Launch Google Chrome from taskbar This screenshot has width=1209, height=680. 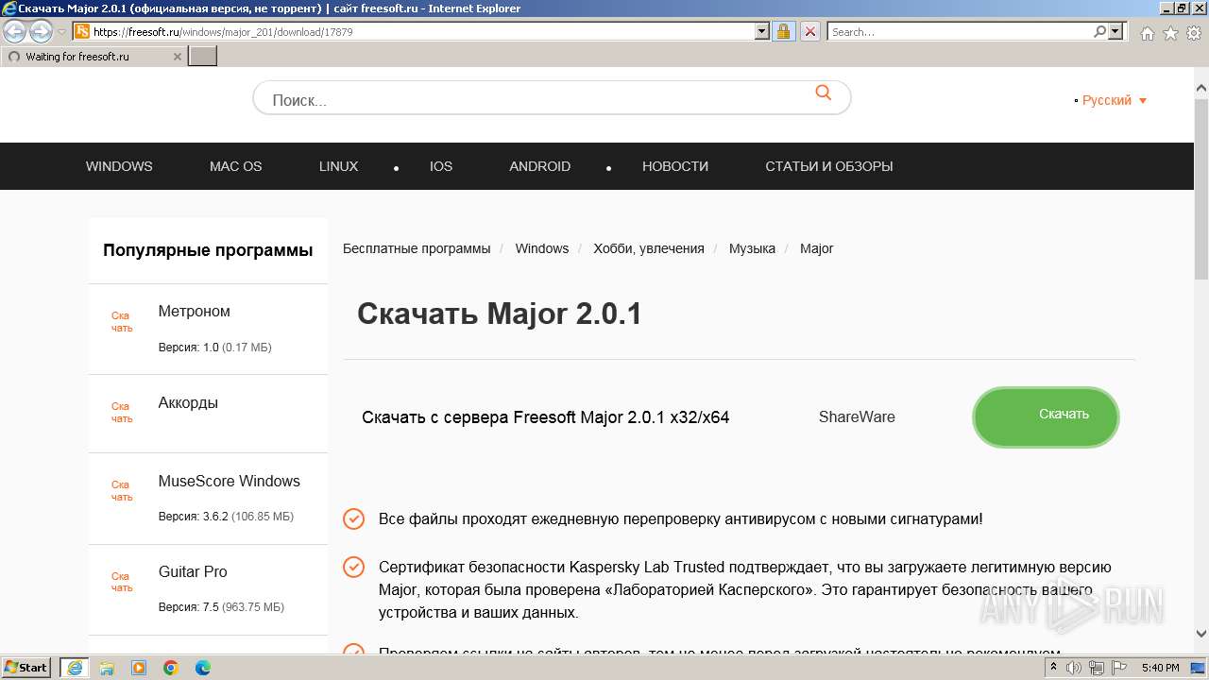(171, 668)
